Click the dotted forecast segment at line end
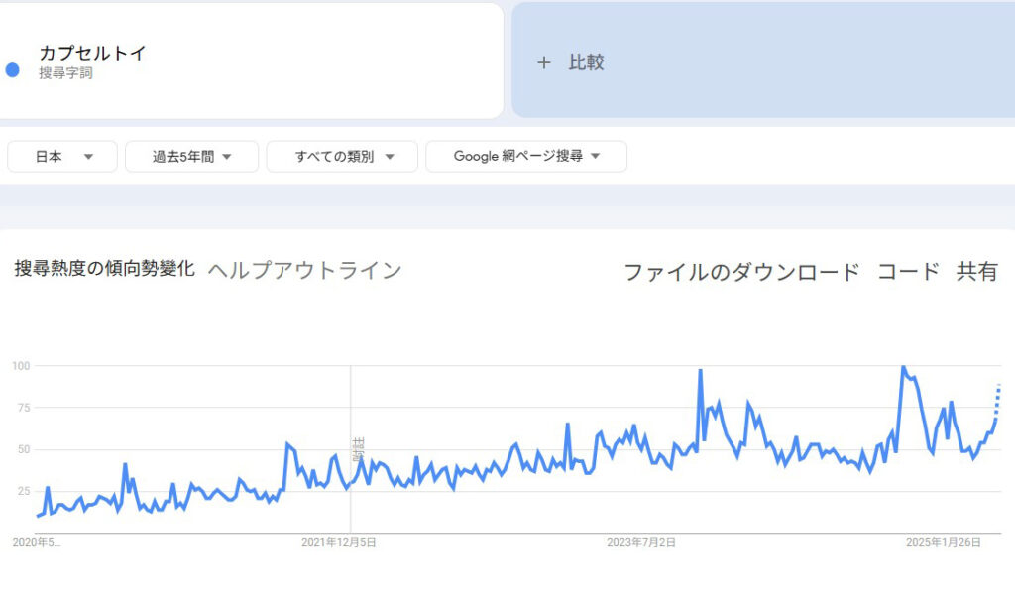Image resolution: width=1015 pixels, height=610 pixels. pyautogui.click(x=998, y=397)
